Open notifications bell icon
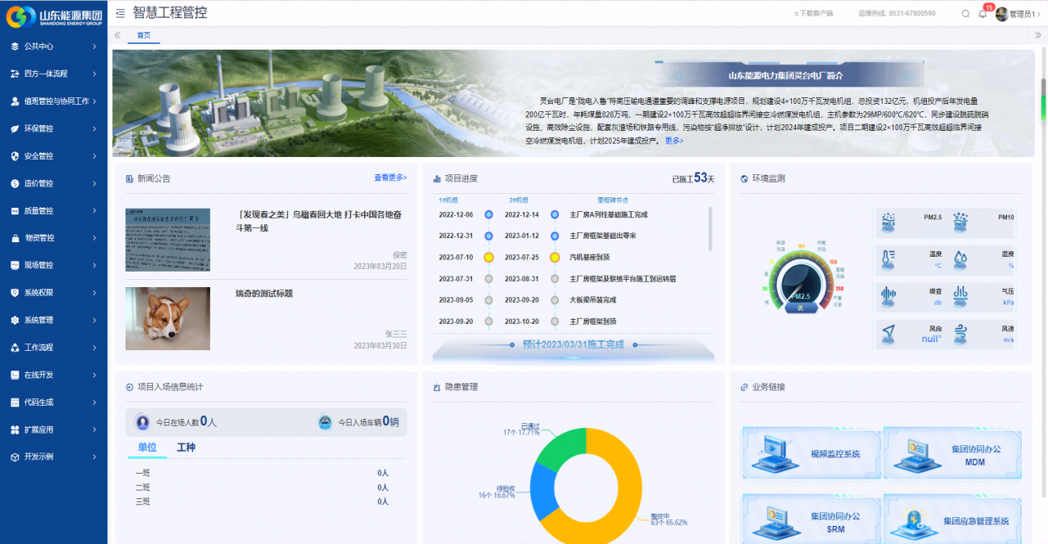1048x544 pixels. tap(983, 14)
